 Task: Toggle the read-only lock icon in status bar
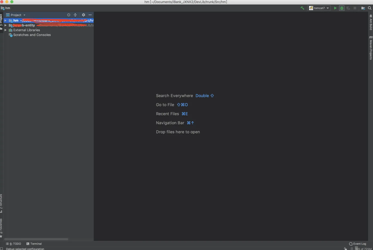345,249
